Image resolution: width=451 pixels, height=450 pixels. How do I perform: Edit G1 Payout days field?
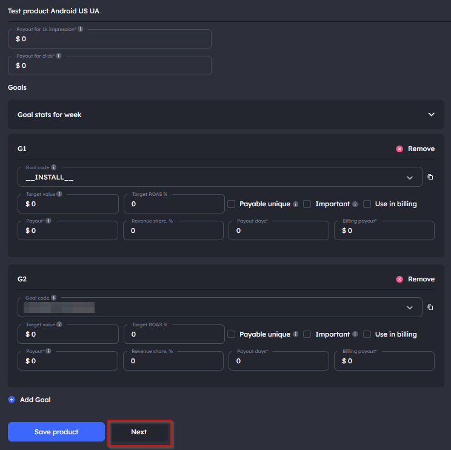279,230
